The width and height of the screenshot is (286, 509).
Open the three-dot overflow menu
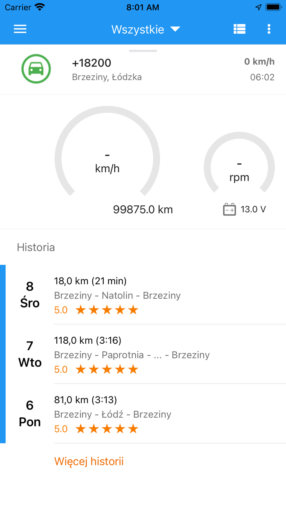pyautogui.click(x=268, y=29)
